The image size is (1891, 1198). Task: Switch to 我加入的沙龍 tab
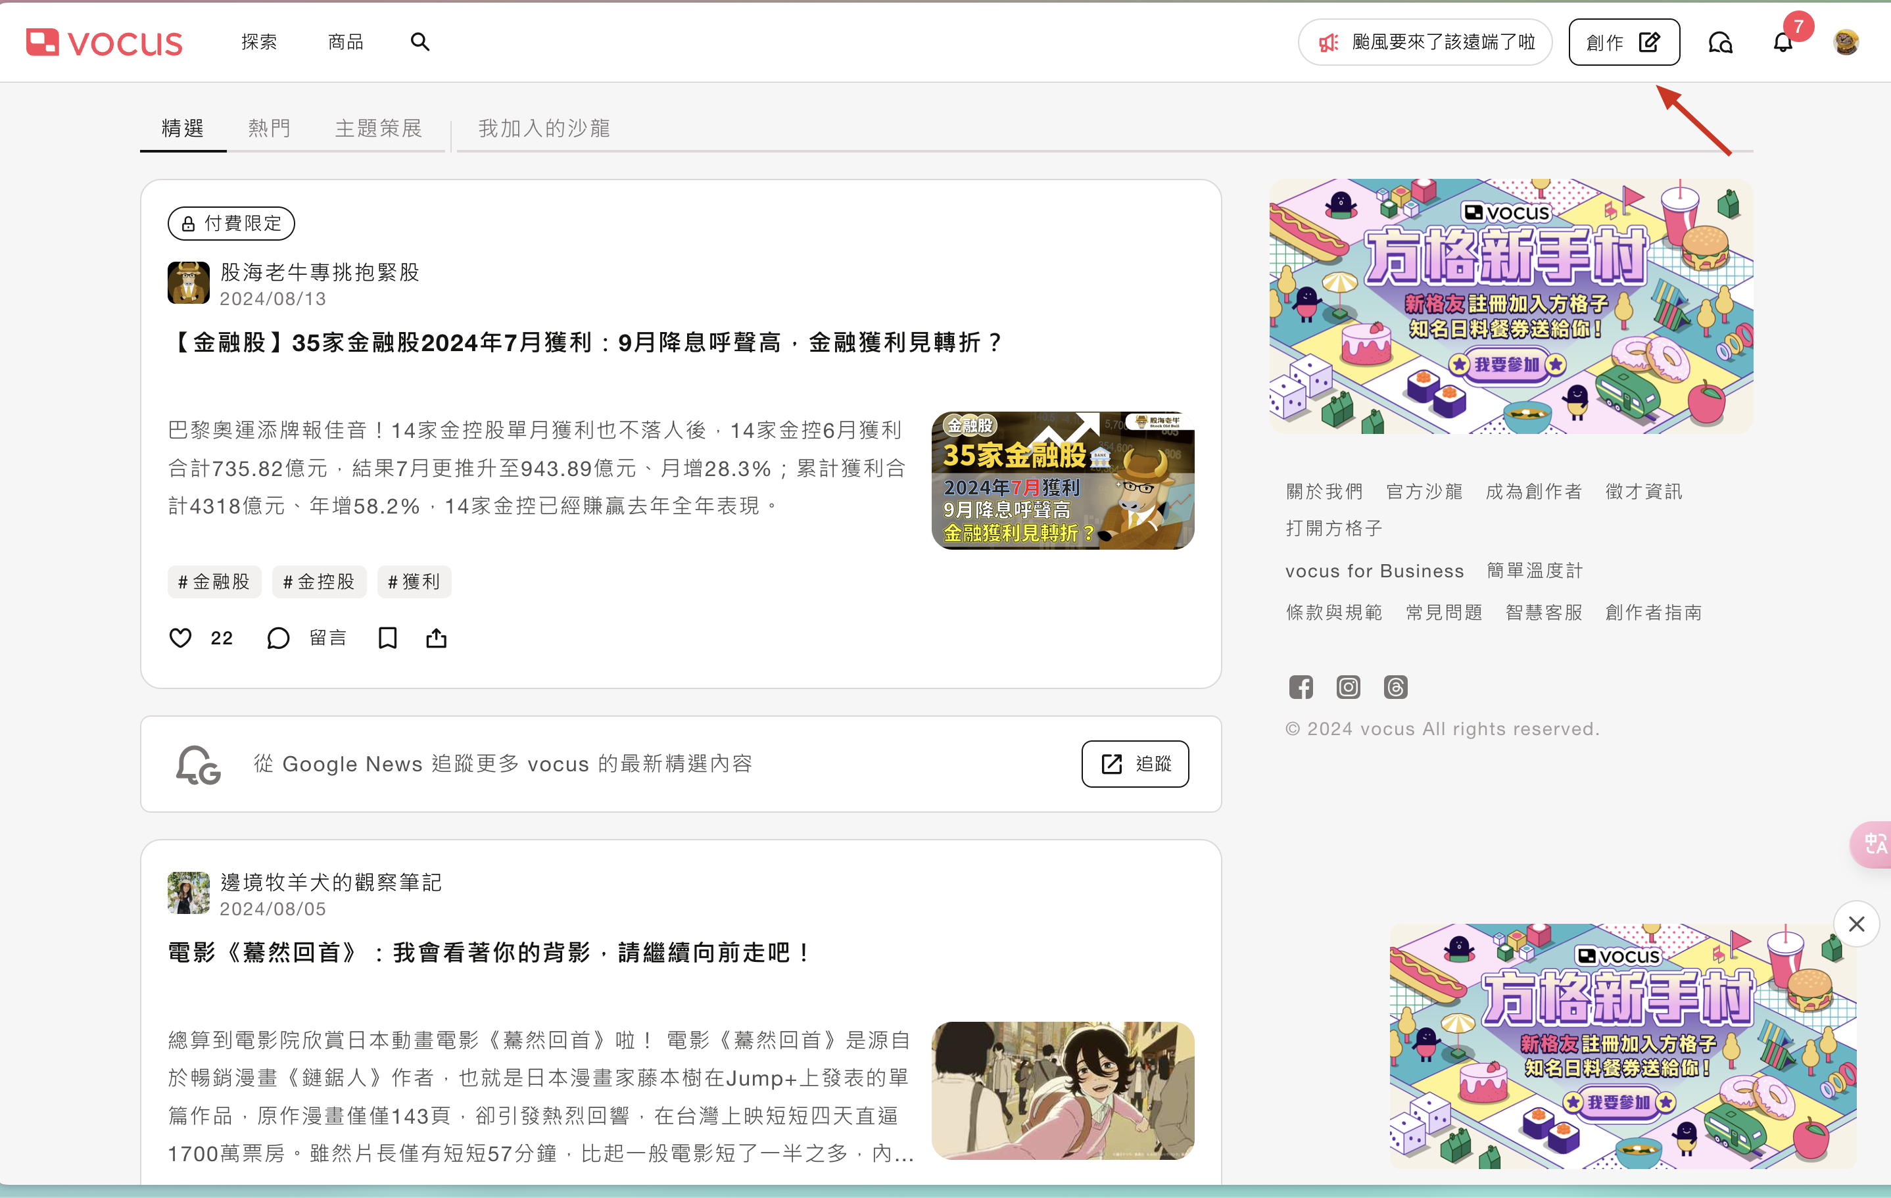543,128
